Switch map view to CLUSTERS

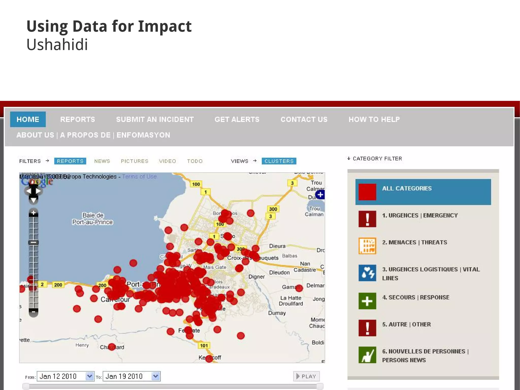tap(279, 161)
